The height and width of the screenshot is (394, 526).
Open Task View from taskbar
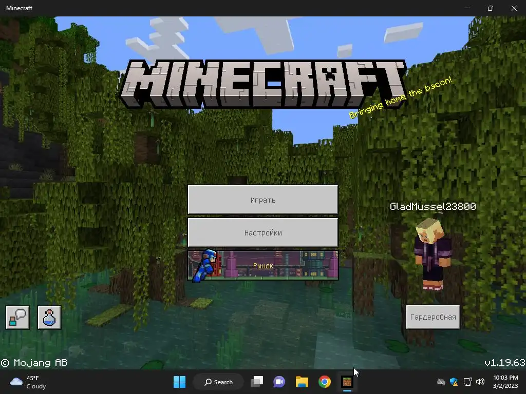point(257,382)
